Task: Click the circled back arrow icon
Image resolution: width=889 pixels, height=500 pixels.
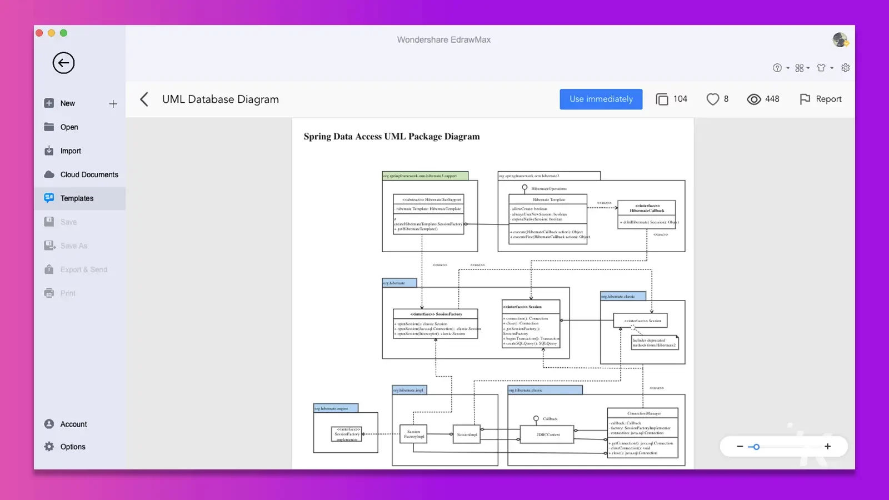Action: (63, 63)
